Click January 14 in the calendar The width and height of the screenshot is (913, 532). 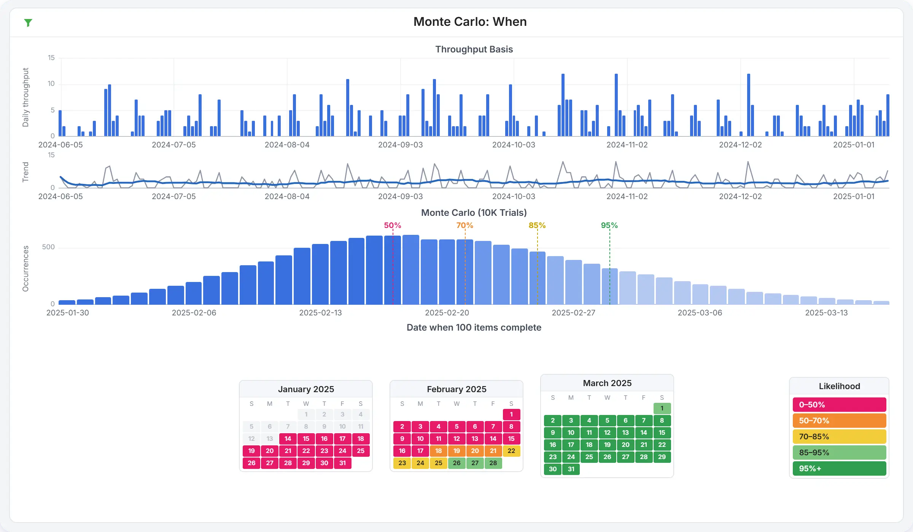[288, 439]
